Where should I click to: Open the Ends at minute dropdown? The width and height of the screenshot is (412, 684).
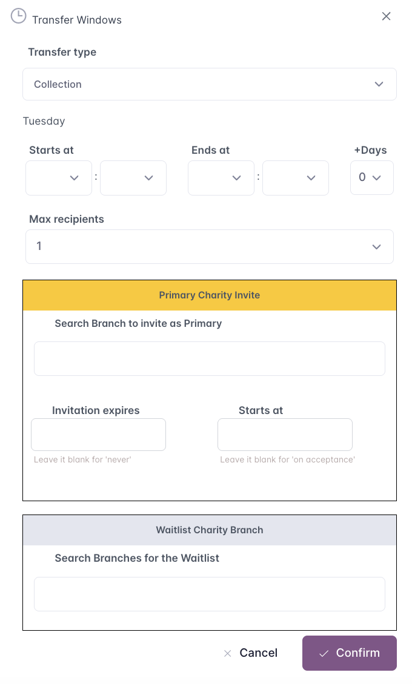click(296, 178)
